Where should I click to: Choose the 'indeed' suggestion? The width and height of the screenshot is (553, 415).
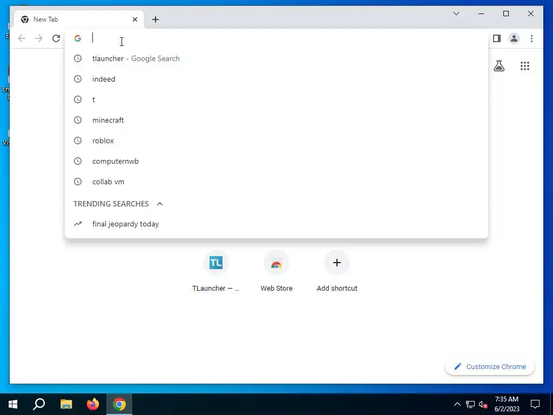[x=276, y=79]
